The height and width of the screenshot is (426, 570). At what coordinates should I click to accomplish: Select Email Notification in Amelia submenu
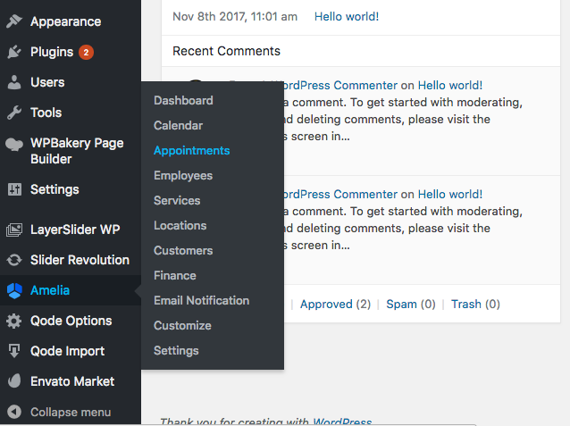coord(201,301)
